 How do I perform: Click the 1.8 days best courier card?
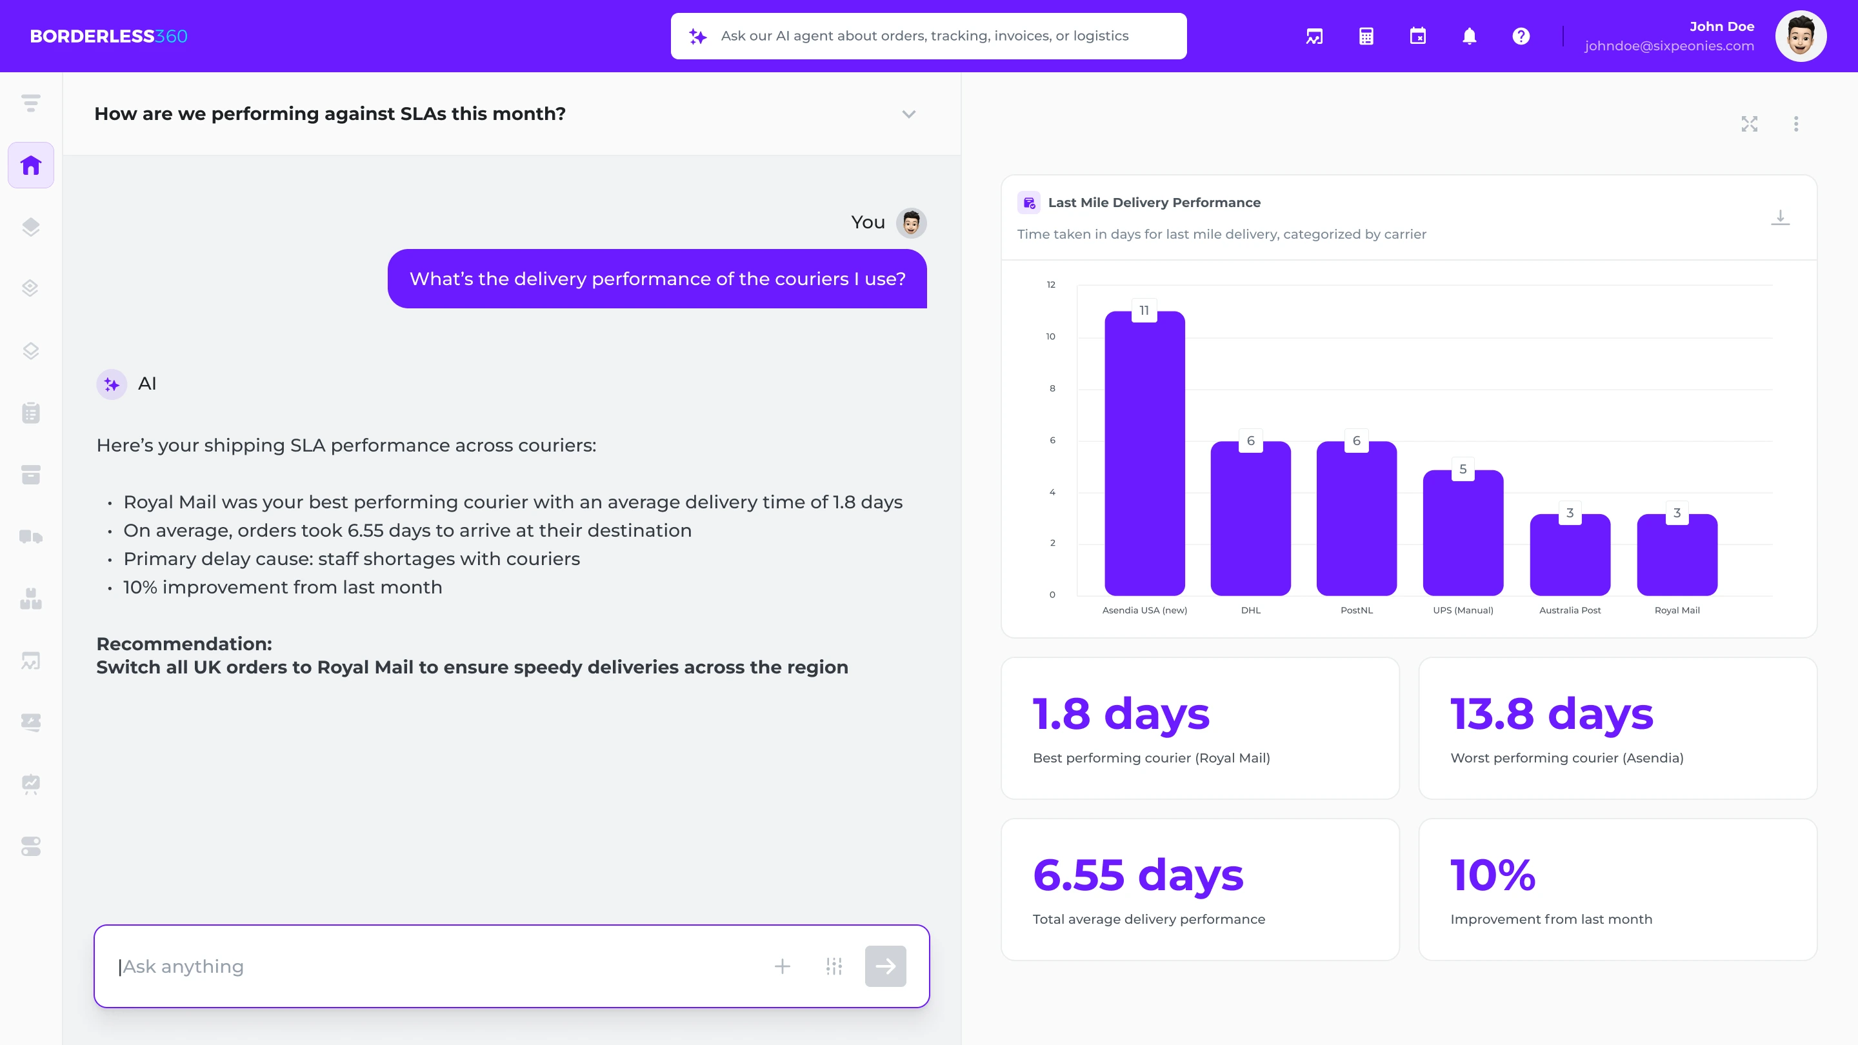pyautogui.click(x=1200, y=728)
